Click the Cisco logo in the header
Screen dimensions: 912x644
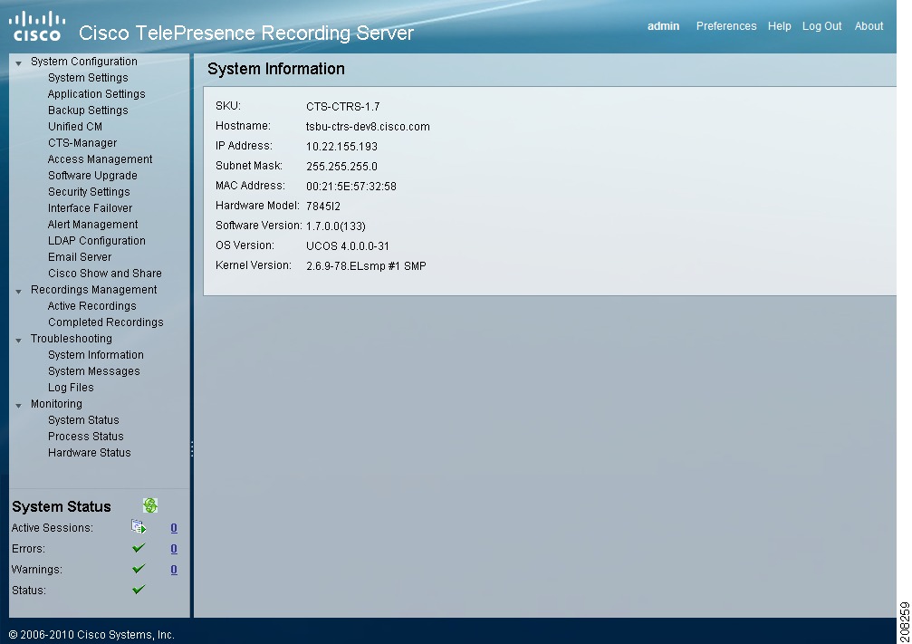tap(37, 26)
